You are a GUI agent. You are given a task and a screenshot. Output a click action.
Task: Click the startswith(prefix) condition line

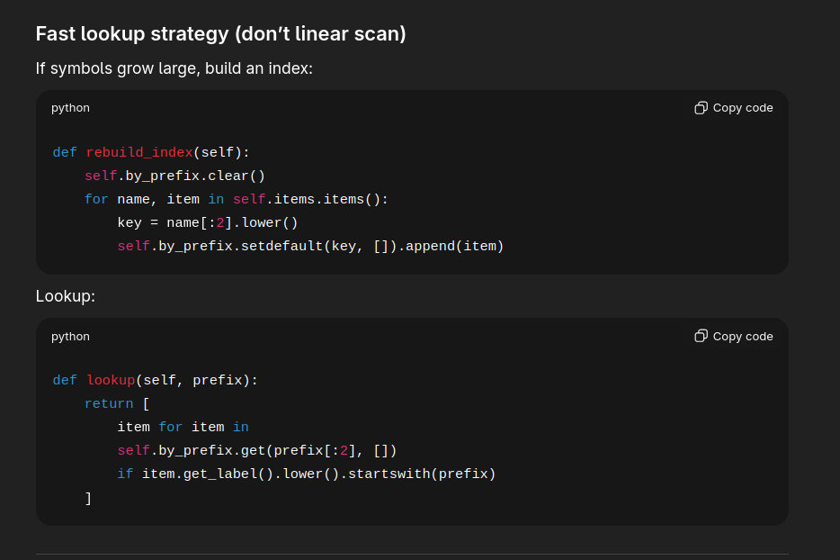point(306,474)
